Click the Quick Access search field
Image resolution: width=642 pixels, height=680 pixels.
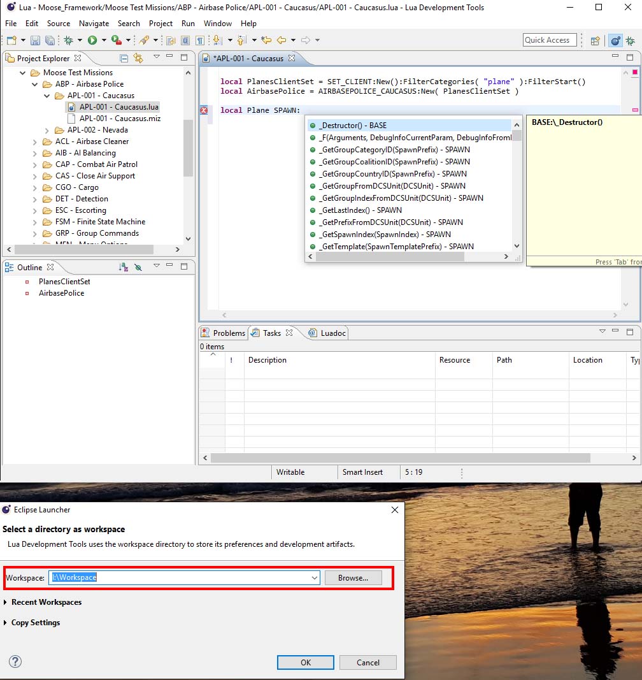[x=550, y=40]
